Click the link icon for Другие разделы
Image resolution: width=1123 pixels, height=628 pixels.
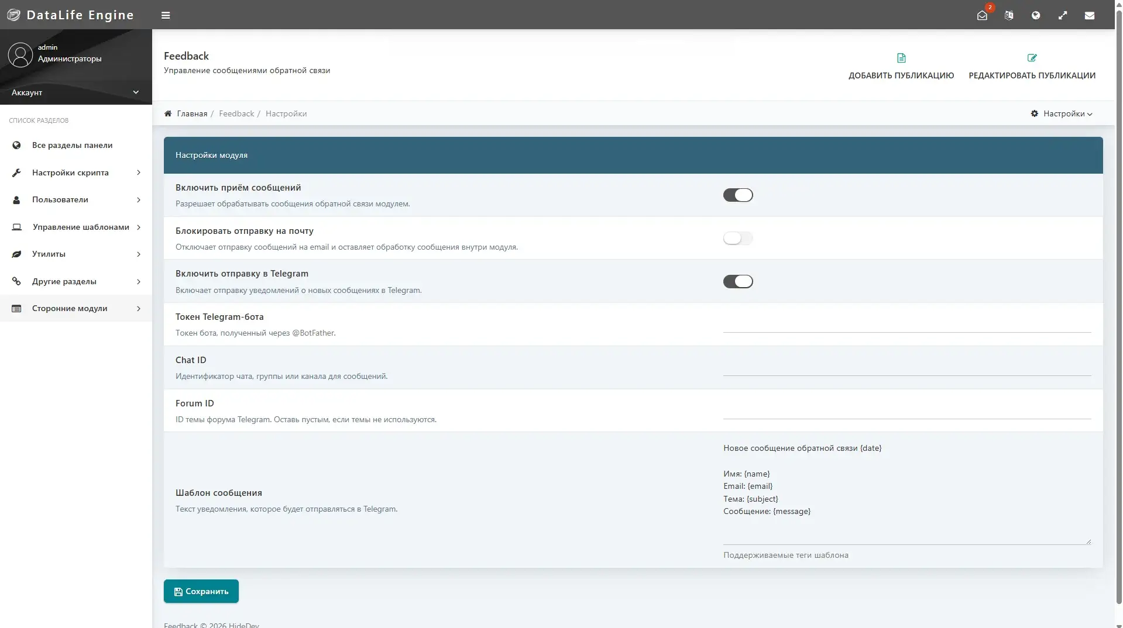[16, 281]
